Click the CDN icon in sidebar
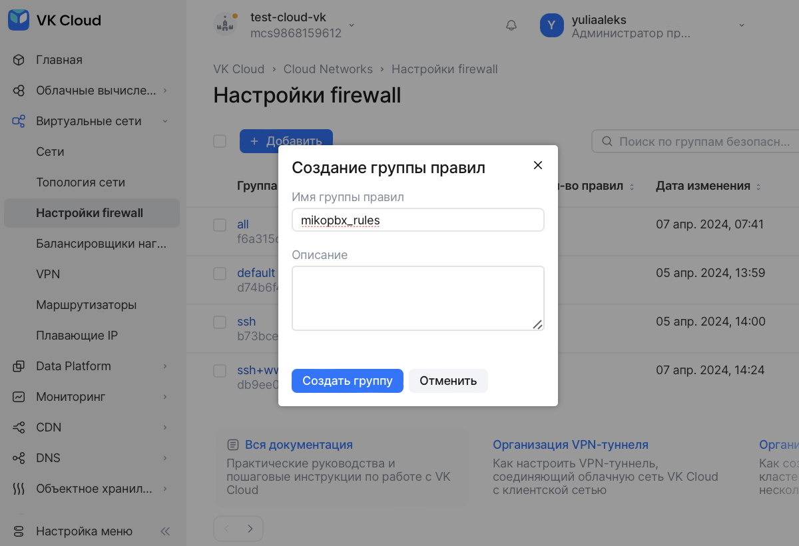Viewport: 799px width, 546px height. (19, 427)
